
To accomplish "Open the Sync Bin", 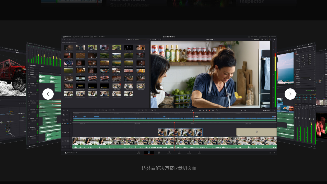I will [76, 37].
